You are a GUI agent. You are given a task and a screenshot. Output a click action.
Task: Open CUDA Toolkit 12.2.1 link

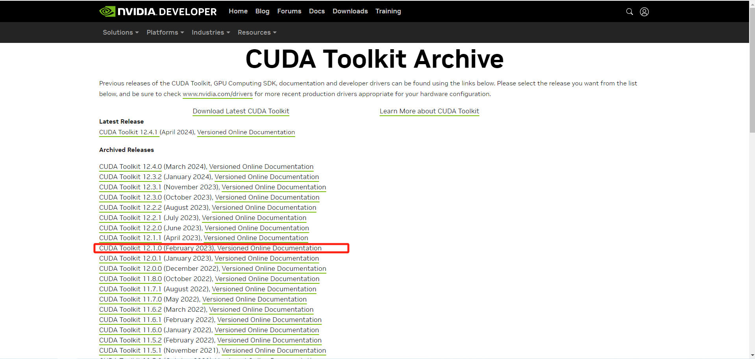pos(130,218)
